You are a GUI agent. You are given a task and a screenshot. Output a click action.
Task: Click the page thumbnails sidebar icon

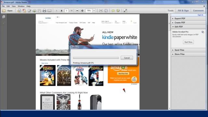[x=4, y=17]
